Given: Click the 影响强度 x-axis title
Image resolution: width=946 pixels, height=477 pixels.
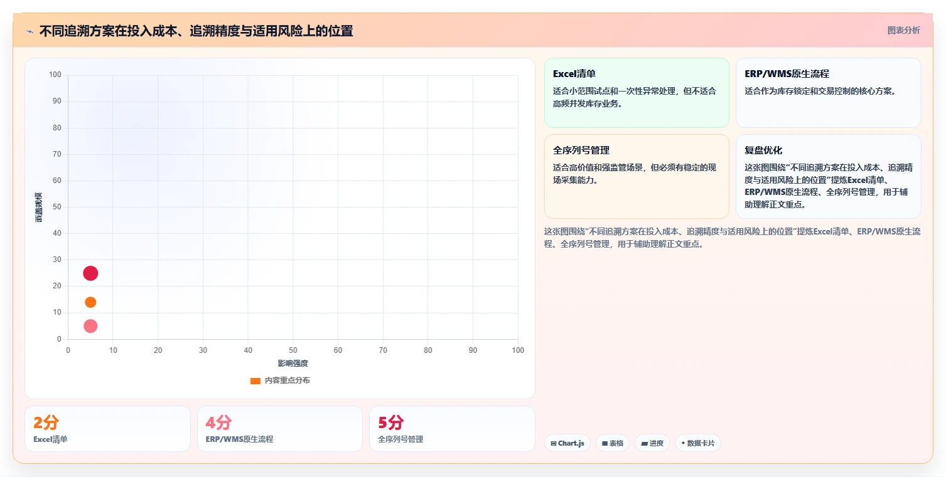Looking at the screenshot, I should tap(293, 364).
